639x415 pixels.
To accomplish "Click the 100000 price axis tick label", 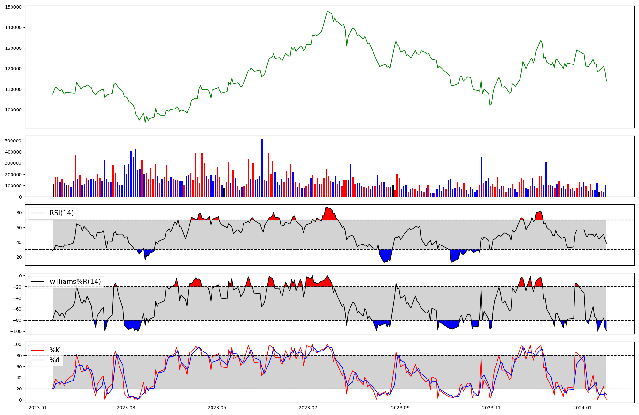I will click(14, 110).
